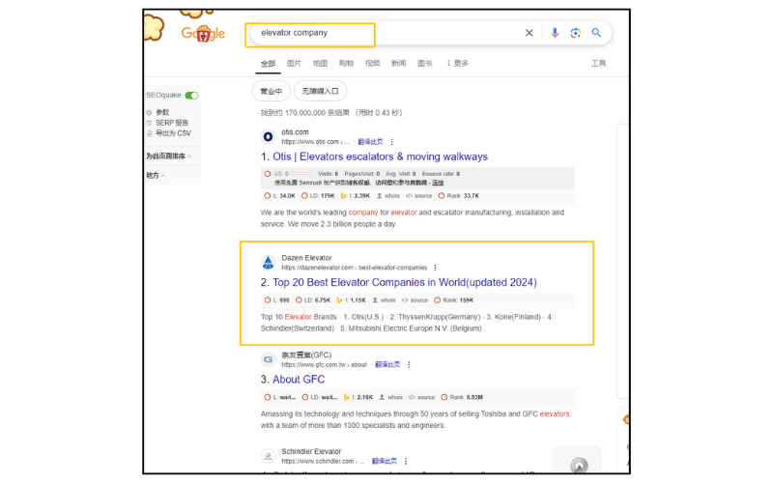The image size is (773, 483).
Task: Open Top 20 Best Elevator Companies result
Action: coord(405,283)
